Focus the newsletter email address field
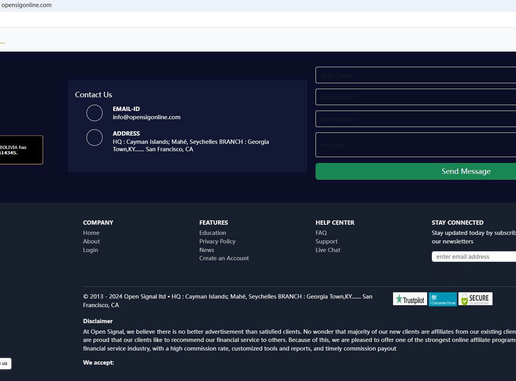This screenshot has height=381, width=516. pos(474,257)
